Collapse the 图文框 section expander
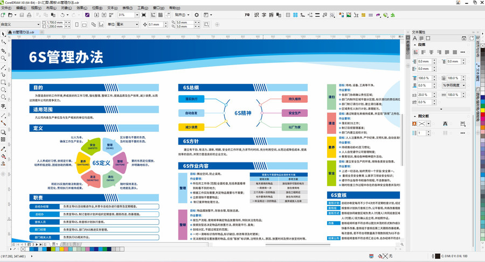 [x=415, y=116]
